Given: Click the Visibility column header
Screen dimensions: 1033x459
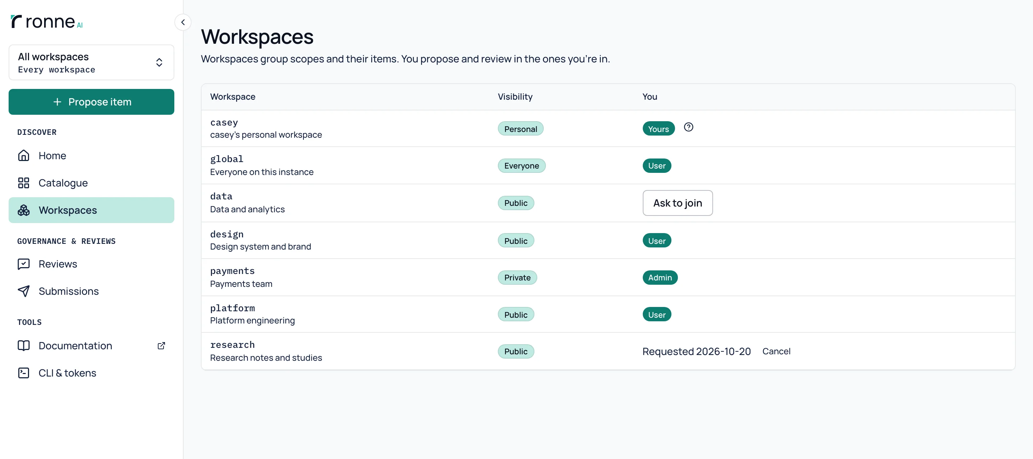Looking at the screenshot, I should [x=515, y=96].
